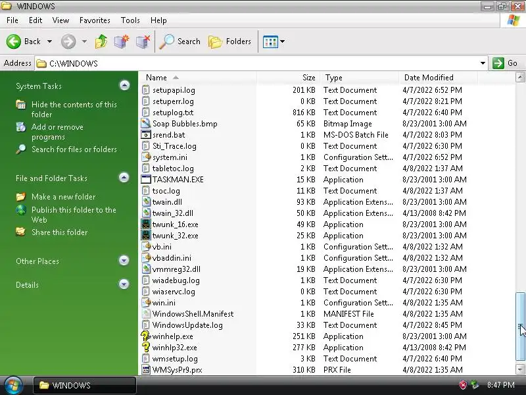Select the vb.ini file icon
The image size is (526, 395).
pyautogui.click(x=145, y=246)
